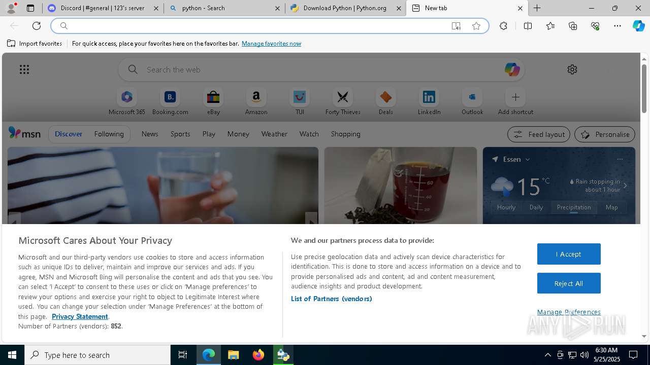Select the Following feed tab

109,134
